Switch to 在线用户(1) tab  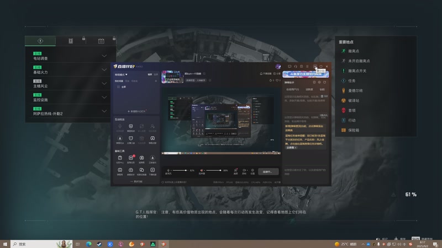pos(293,89)
